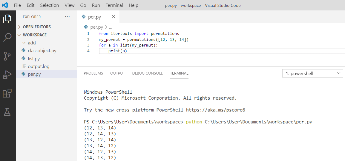345x161 pixels.
Task: Click the Visual Studio Code logo icon
Action: (5, 5)
